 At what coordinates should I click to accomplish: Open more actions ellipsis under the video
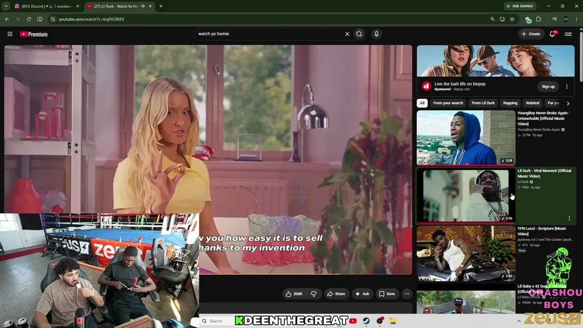[x=407, y=294]
